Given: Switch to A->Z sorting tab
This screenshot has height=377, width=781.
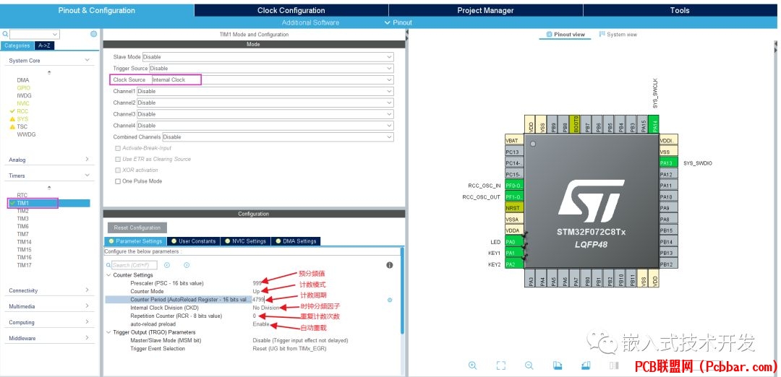Looking at the screenshot, I should [44, 45].
